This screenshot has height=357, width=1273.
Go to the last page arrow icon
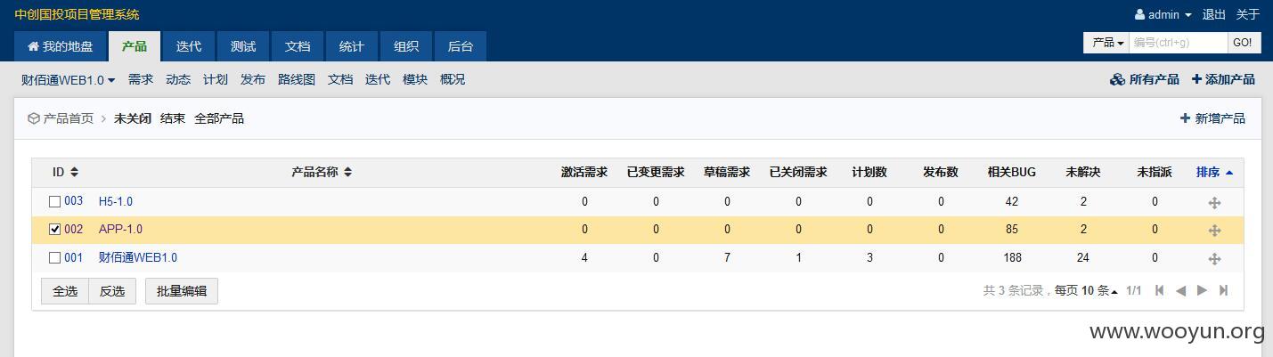coord(1224,290)
